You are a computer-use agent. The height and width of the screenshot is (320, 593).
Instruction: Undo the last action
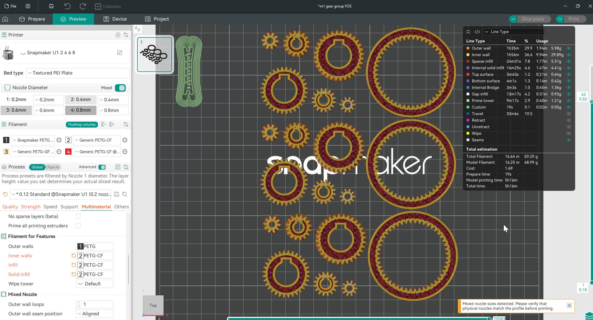point(67,6)
